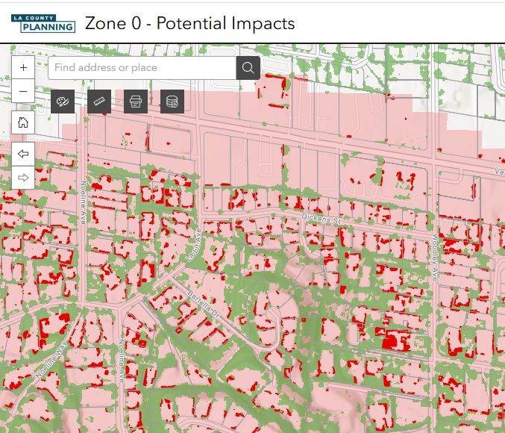Click the LA County Planning logo

(43, 23)
